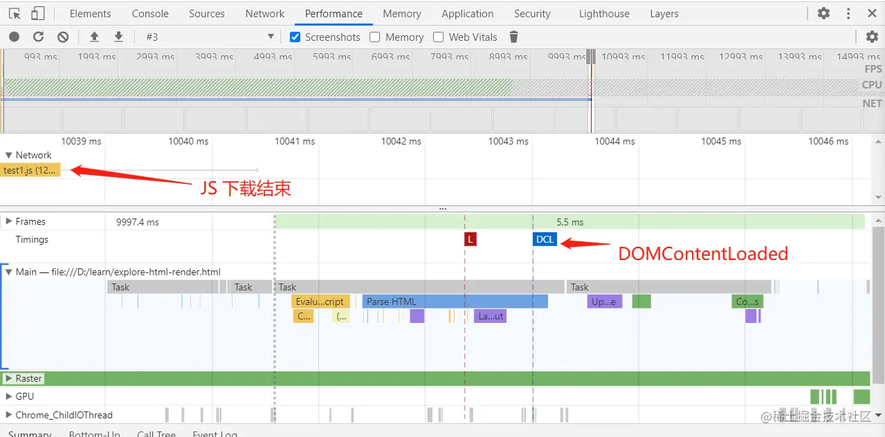Load a profile with the upload icon
Screen dimensions: 885x437
point(95,37)
